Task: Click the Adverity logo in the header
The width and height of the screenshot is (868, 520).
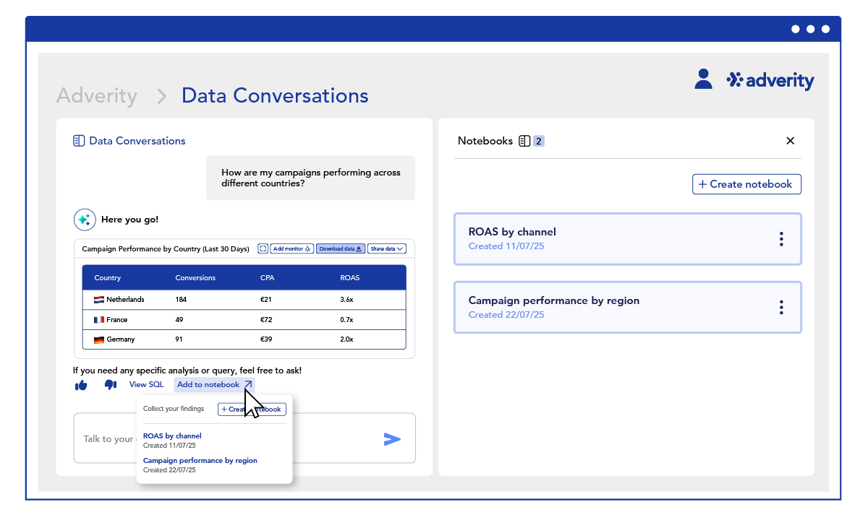Action: (x=770, y=80)
